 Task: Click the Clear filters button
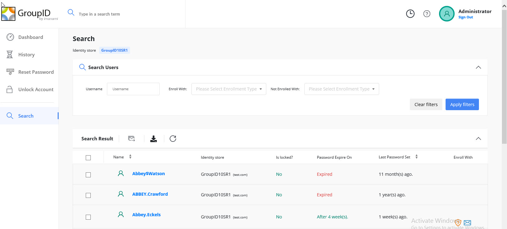(x=426, y=105)
